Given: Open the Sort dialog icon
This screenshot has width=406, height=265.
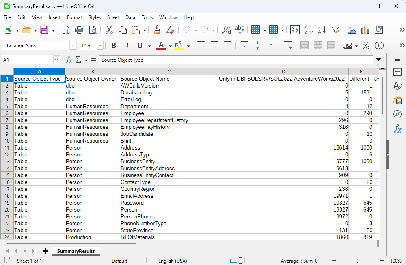Looking at the screenshot, I should click(295, 30).
